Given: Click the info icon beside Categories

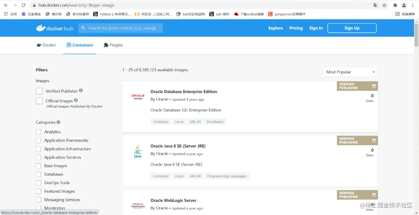Looking at the screenshot, I should (x=58, y=122).
